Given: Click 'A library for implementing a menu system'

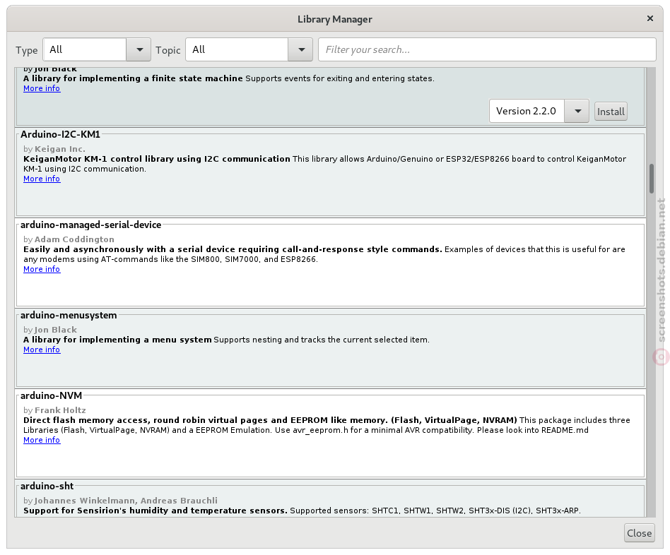Looking at the screenshot, I should (x=117, y=340).
